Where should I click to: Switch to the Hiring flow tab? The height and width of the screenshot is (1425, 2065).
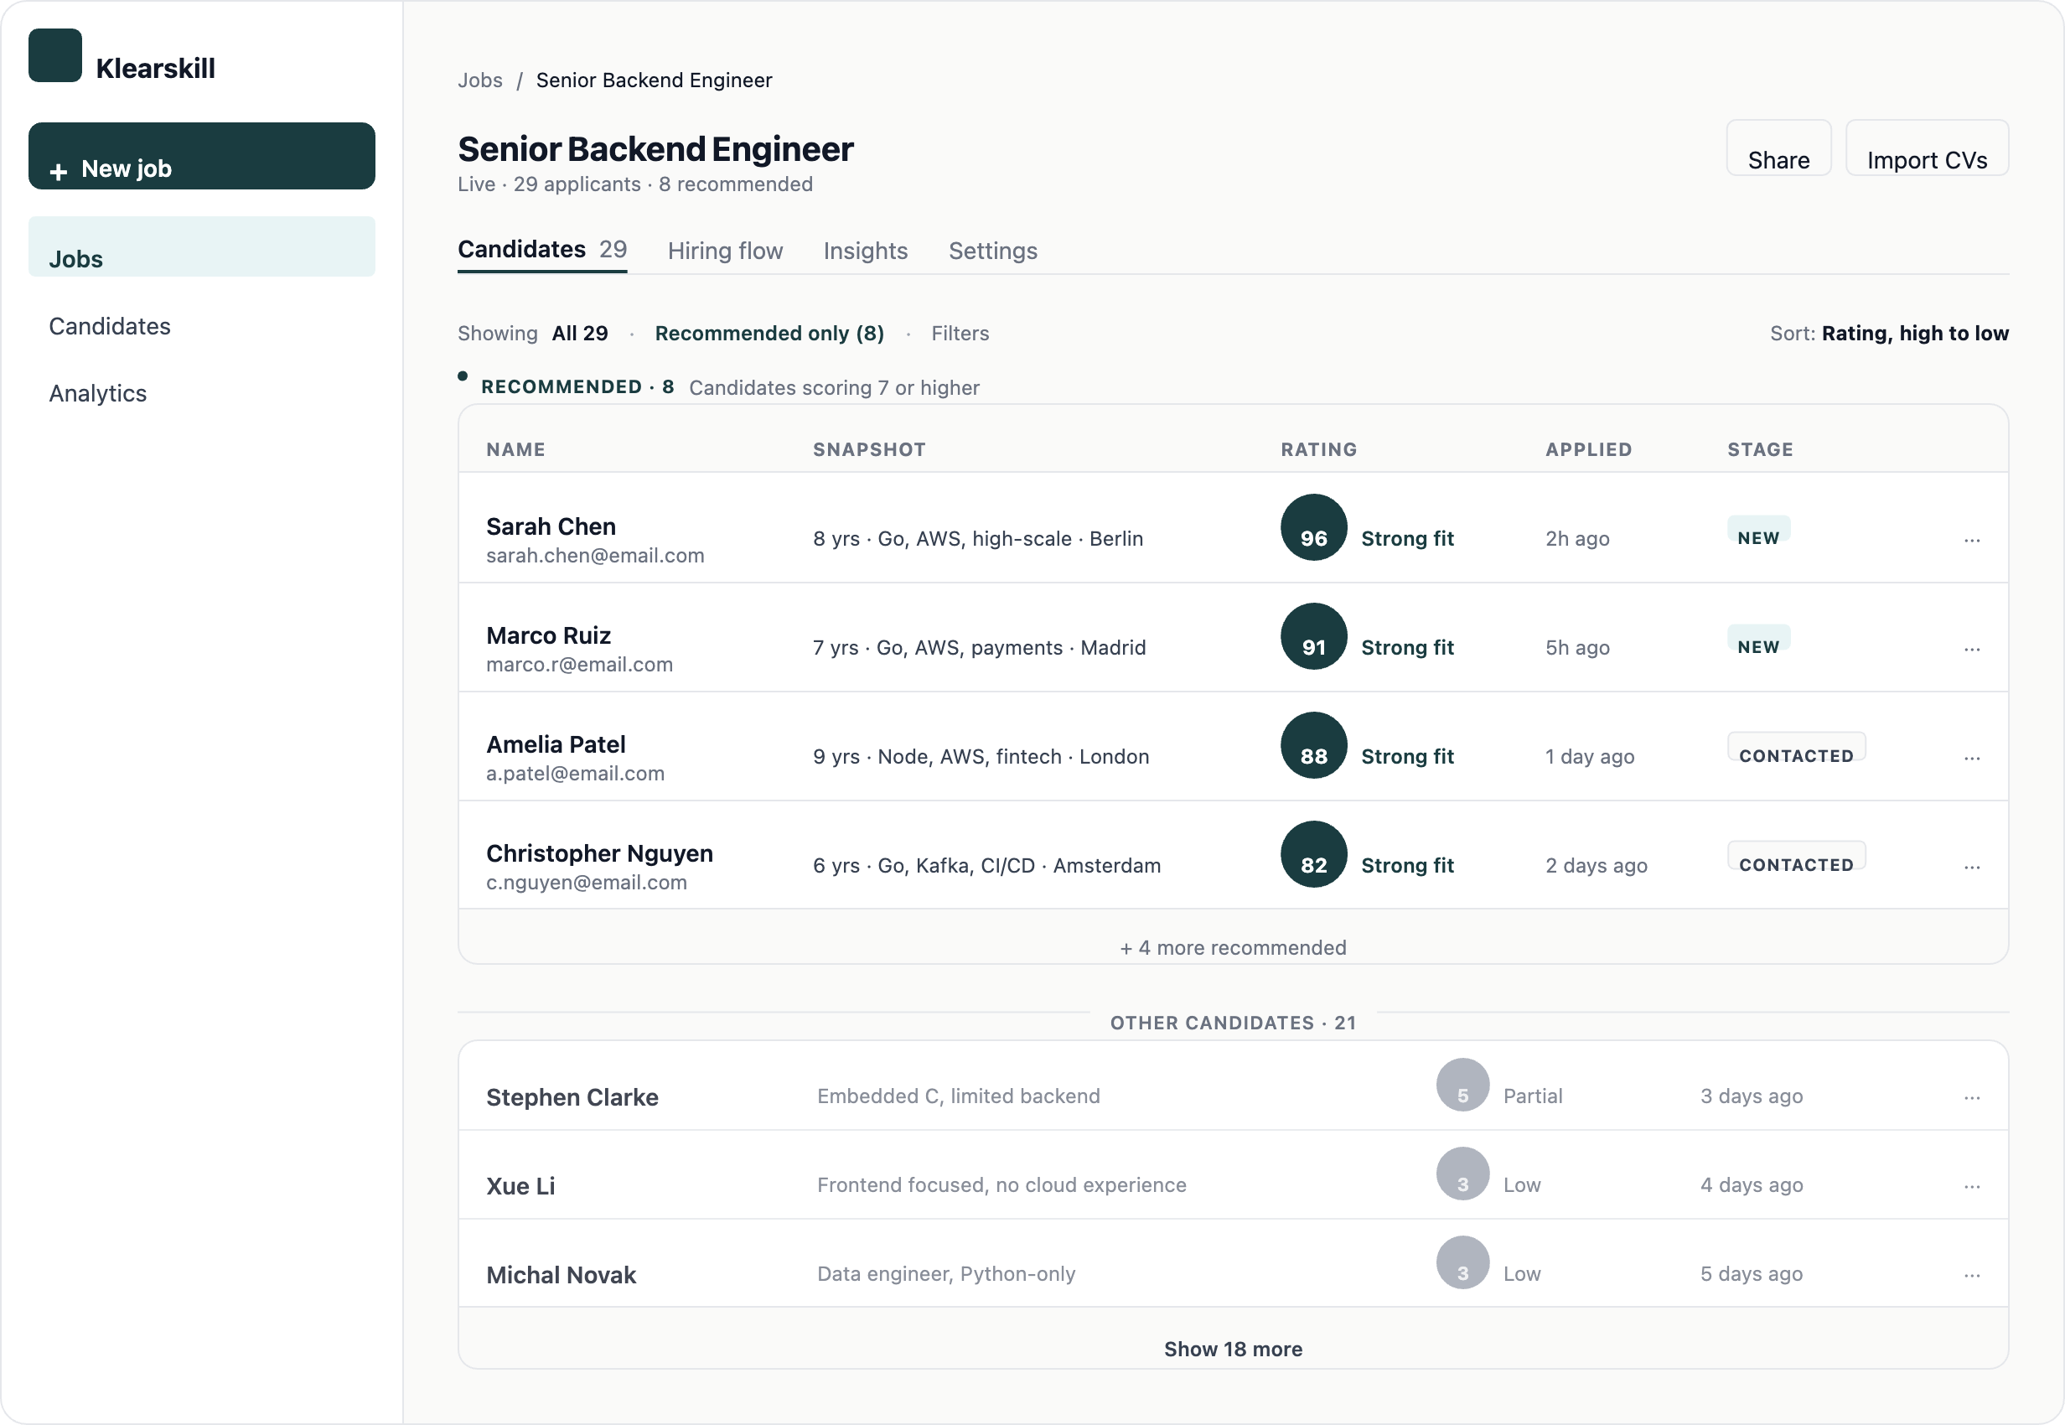(725, 251)
